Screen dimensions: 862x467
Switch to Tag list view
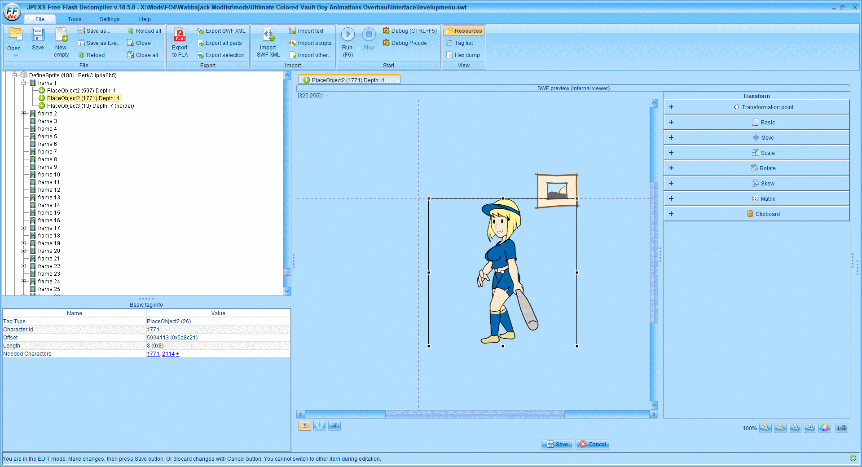(460, 43)
